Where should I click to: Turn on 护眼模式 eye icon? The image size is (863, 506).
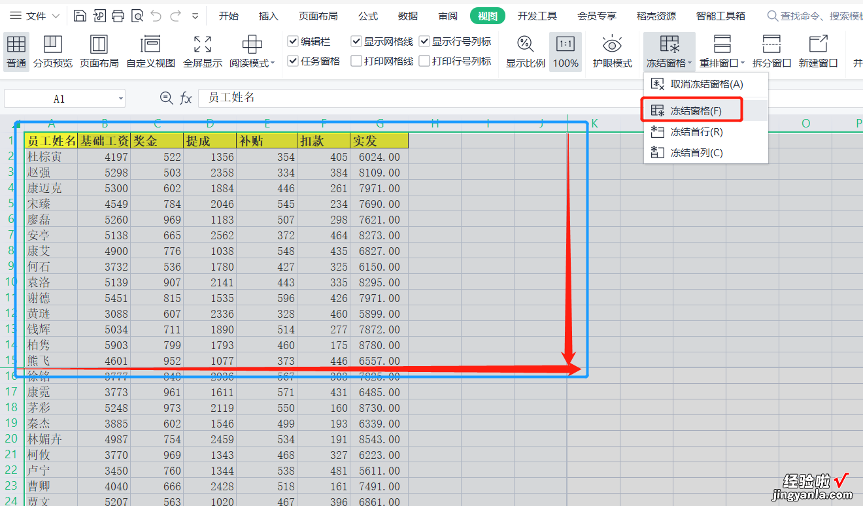(x=613, y=52)
